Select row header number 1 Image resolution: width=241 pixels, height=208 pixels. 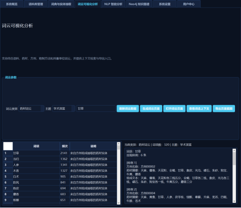pyautogui.click(x=8, y=153)
